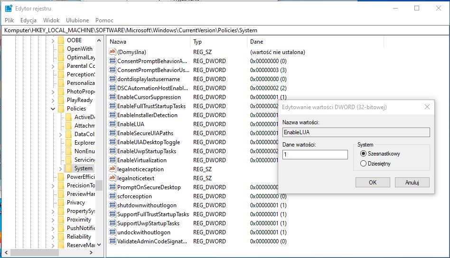
Task: Select the OpenWith key in tree
Action: tap(79, 49)
